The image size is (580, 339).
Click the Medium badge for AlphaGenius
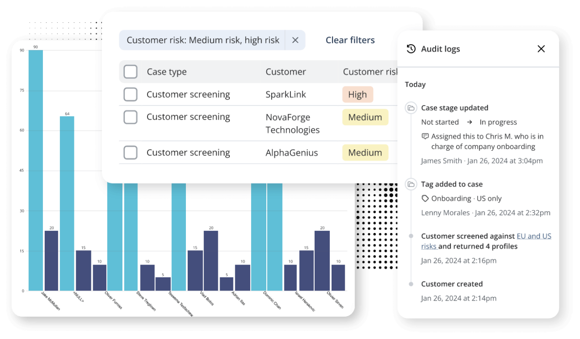pyautogui.click(x=365, y=153)
